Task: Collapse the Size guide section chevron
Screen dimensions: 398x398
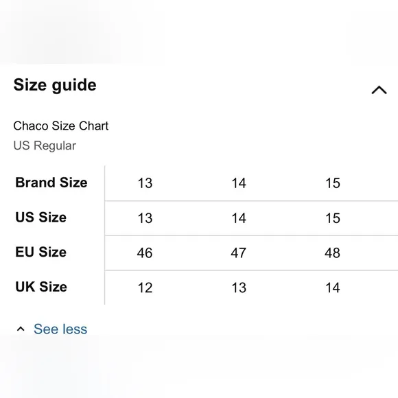Action: point(379,90)
